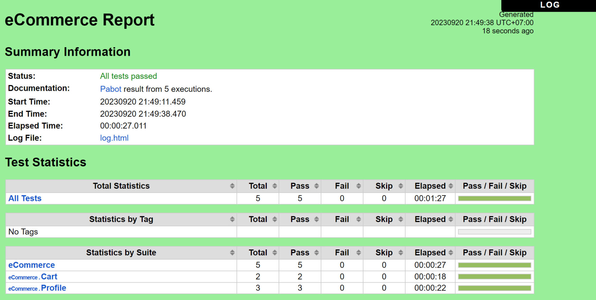The height and width of the screenshot is (300, 596).
Task: Sort Total Statistics by Fail column arrow
Action: (x=359, y=186)
